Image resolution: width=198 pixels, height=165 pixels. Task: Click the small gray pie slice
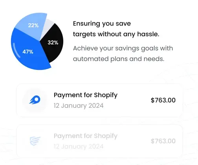click(x=48, y=26)
